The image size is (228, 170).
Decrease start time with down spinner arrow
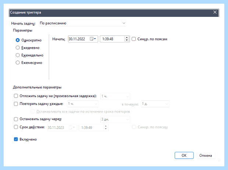pyautogui.click(x=127, y=40)
